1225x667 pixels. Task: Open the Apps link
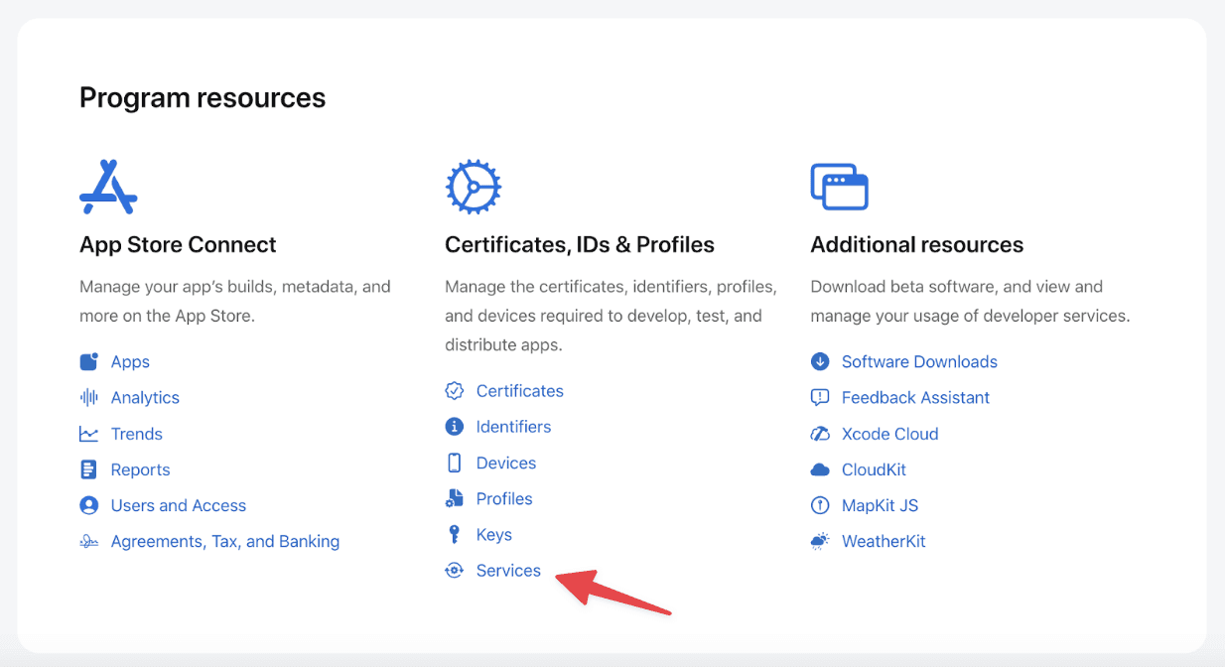(x=130, y=361)
